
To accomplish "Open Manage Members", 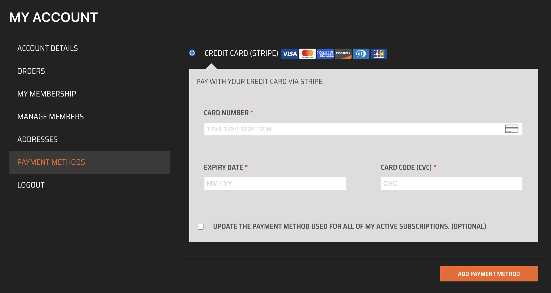I will 50,117.
